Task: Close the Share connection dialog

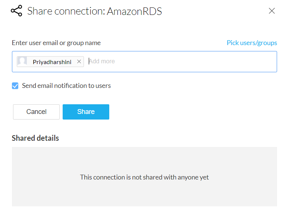Action: (x=272, y=11)
